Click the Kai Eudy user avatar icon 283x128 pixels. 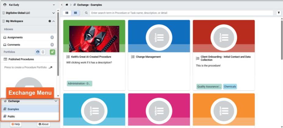[5, 5]
